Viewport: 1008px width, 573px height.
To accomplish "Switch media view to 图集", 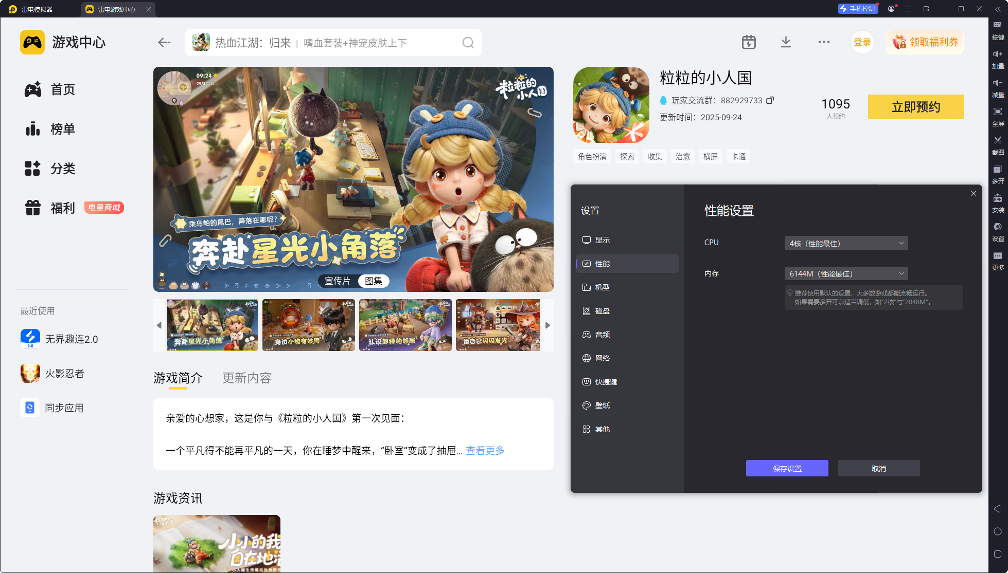I will [374, 281].
